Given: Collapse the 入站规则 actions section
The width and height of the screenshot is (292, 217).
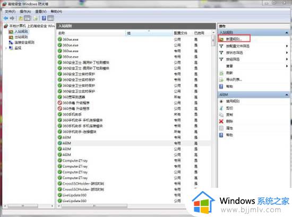Looking at the screenshot, I should (287, 33).
